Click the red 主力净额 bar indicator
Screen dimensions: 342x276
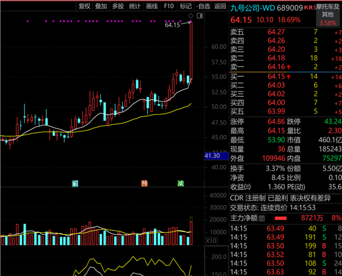pos(280,218)
